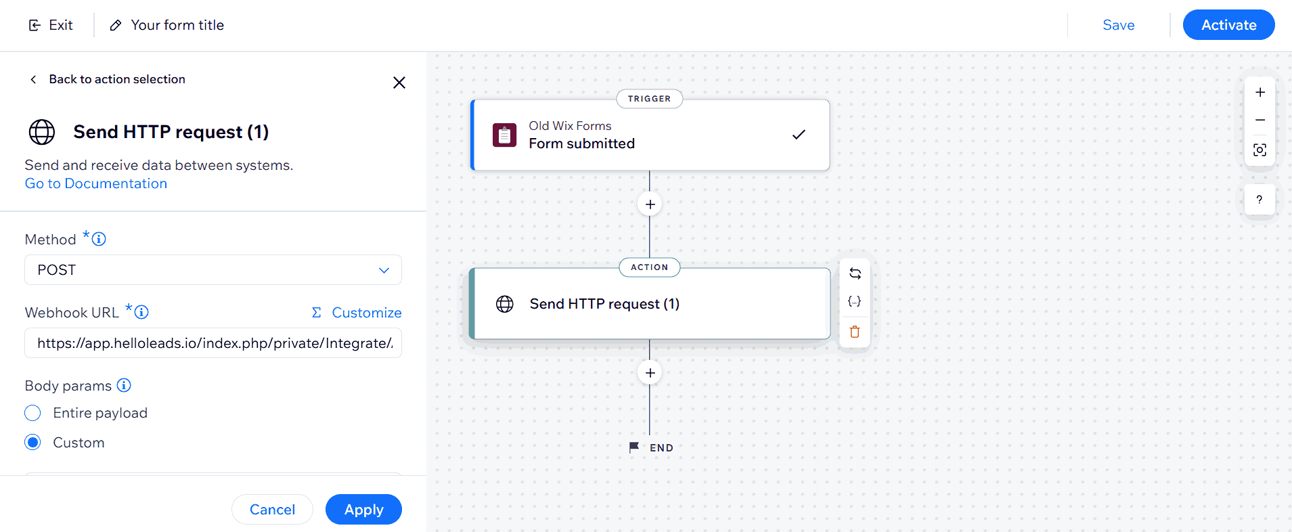The width and height of the screenshot is (1292, 532).
Task: Close the Send HTTP request panel
Action: 399,83
